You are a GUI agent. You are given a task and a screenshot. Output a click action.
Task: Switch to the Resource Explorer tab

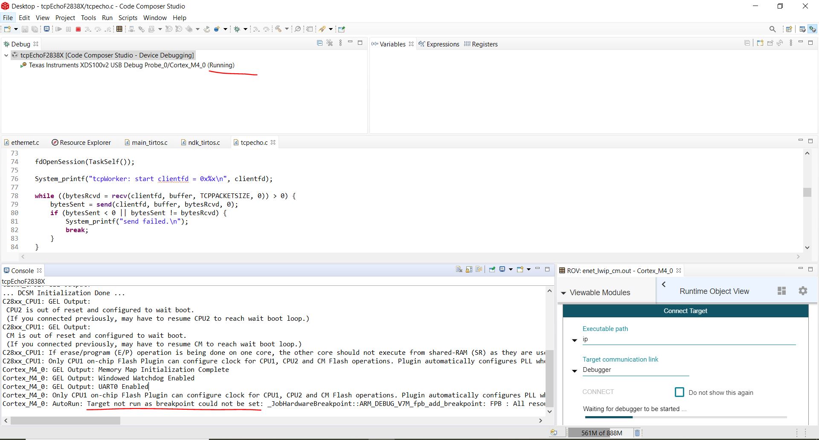pos(81,142)
